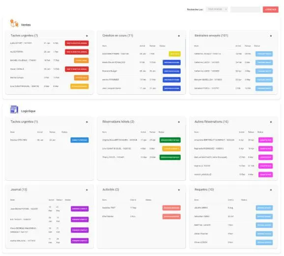Click the Requetes (10) card title

(204, 190)
